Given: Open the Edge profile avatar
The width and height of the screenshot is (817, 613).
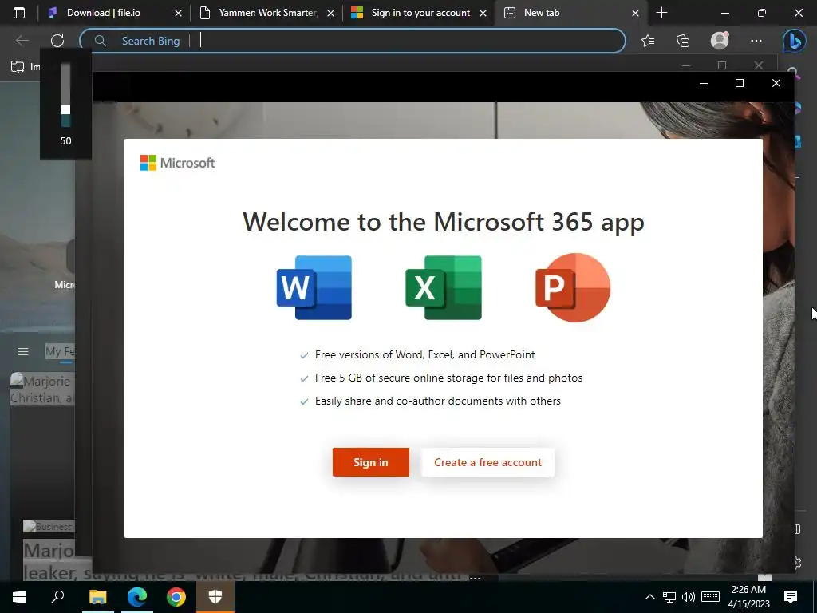Looking at the screenshot, I should [x=720, y=40].
